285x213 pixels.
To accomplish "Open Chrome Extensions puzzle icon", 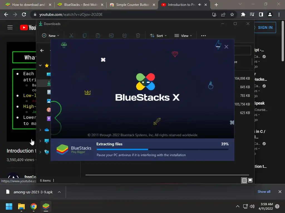I will click(243, 14).
